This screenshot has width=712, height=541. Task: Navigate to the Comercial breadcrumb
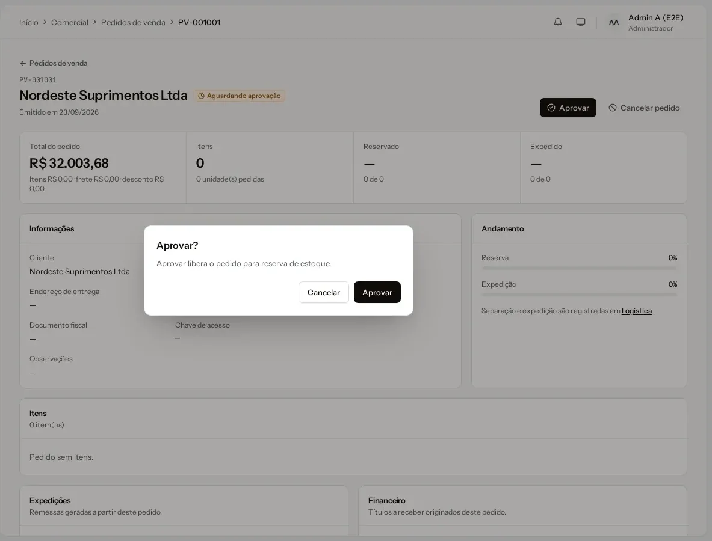69,23
